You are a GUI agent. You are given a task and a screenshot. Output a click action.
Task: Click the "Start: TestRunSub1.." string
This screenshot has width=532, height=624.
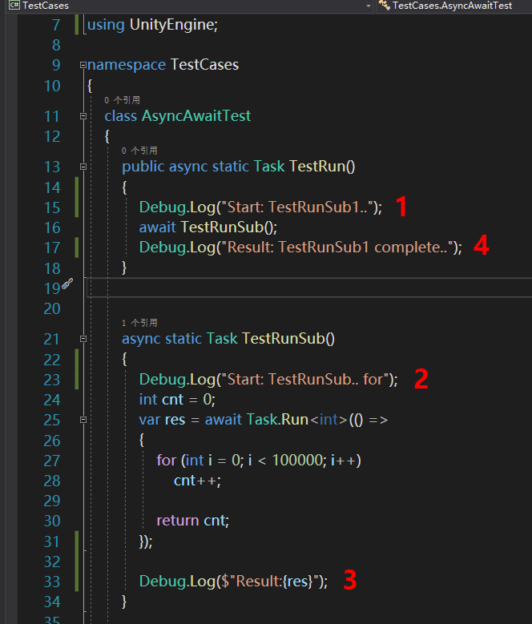point(296,207)
